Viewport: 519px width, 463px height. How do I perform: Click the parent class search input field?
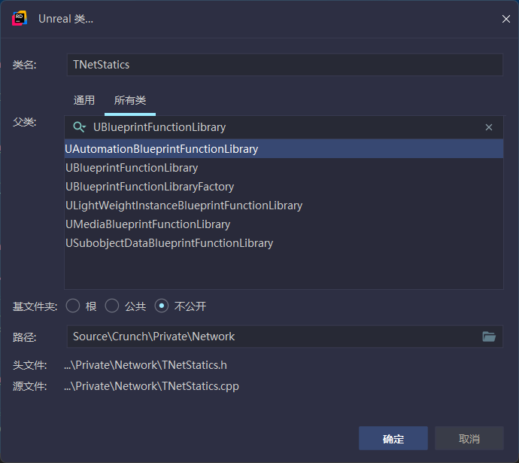[284, 127]
